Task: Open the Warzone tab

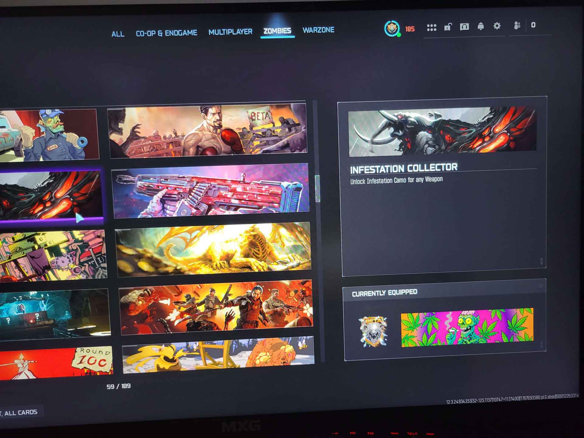Action: tap(318, 30)
